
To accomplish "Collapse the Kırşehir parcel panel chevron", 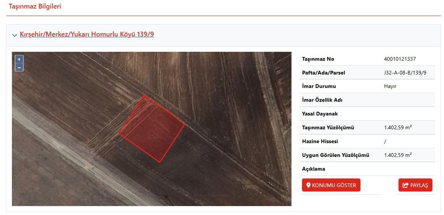I will (14, 35).
